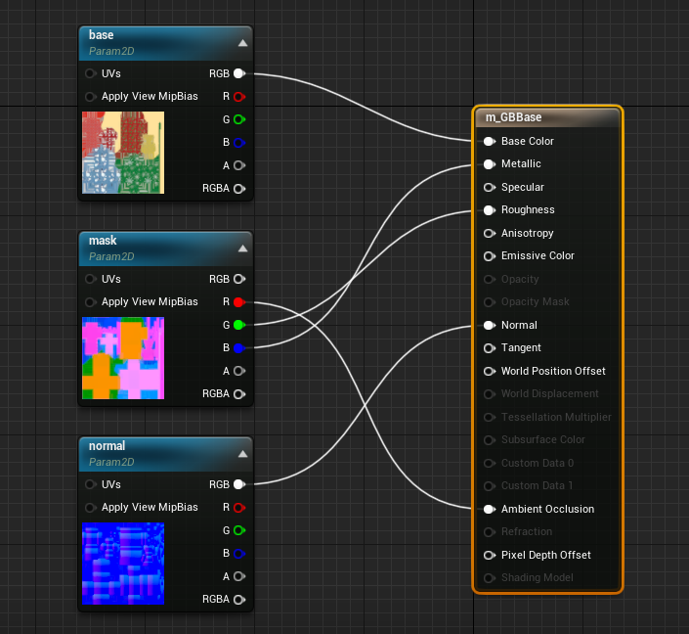This screenshot has height=634, width=689.
Task: Click the A output pin on base node
Action: pos(239,165)
